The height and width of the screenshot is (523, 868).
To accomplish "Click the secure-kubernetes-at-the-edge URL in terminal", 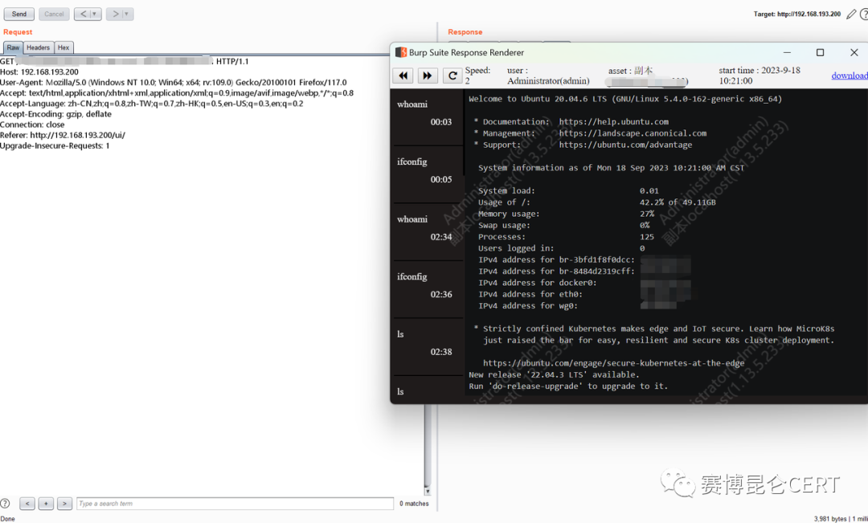I will (613, 363).
